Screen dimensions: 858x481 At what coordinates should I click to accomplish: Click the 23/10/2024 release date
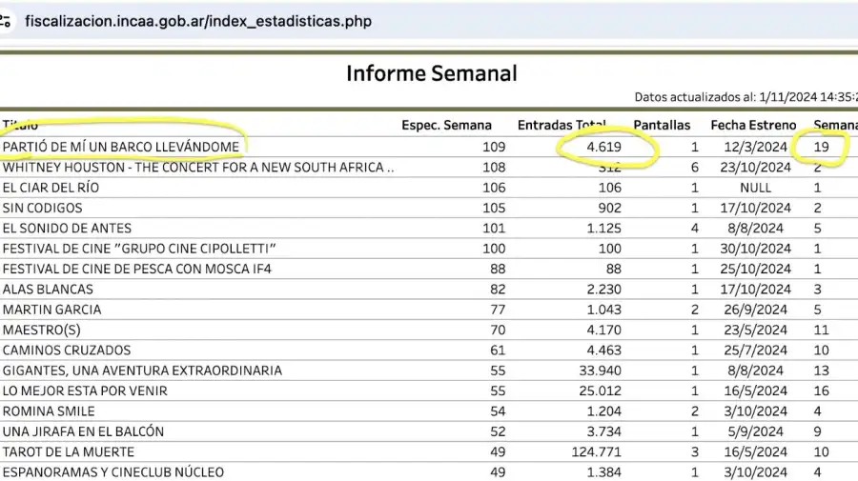point(755,168)
